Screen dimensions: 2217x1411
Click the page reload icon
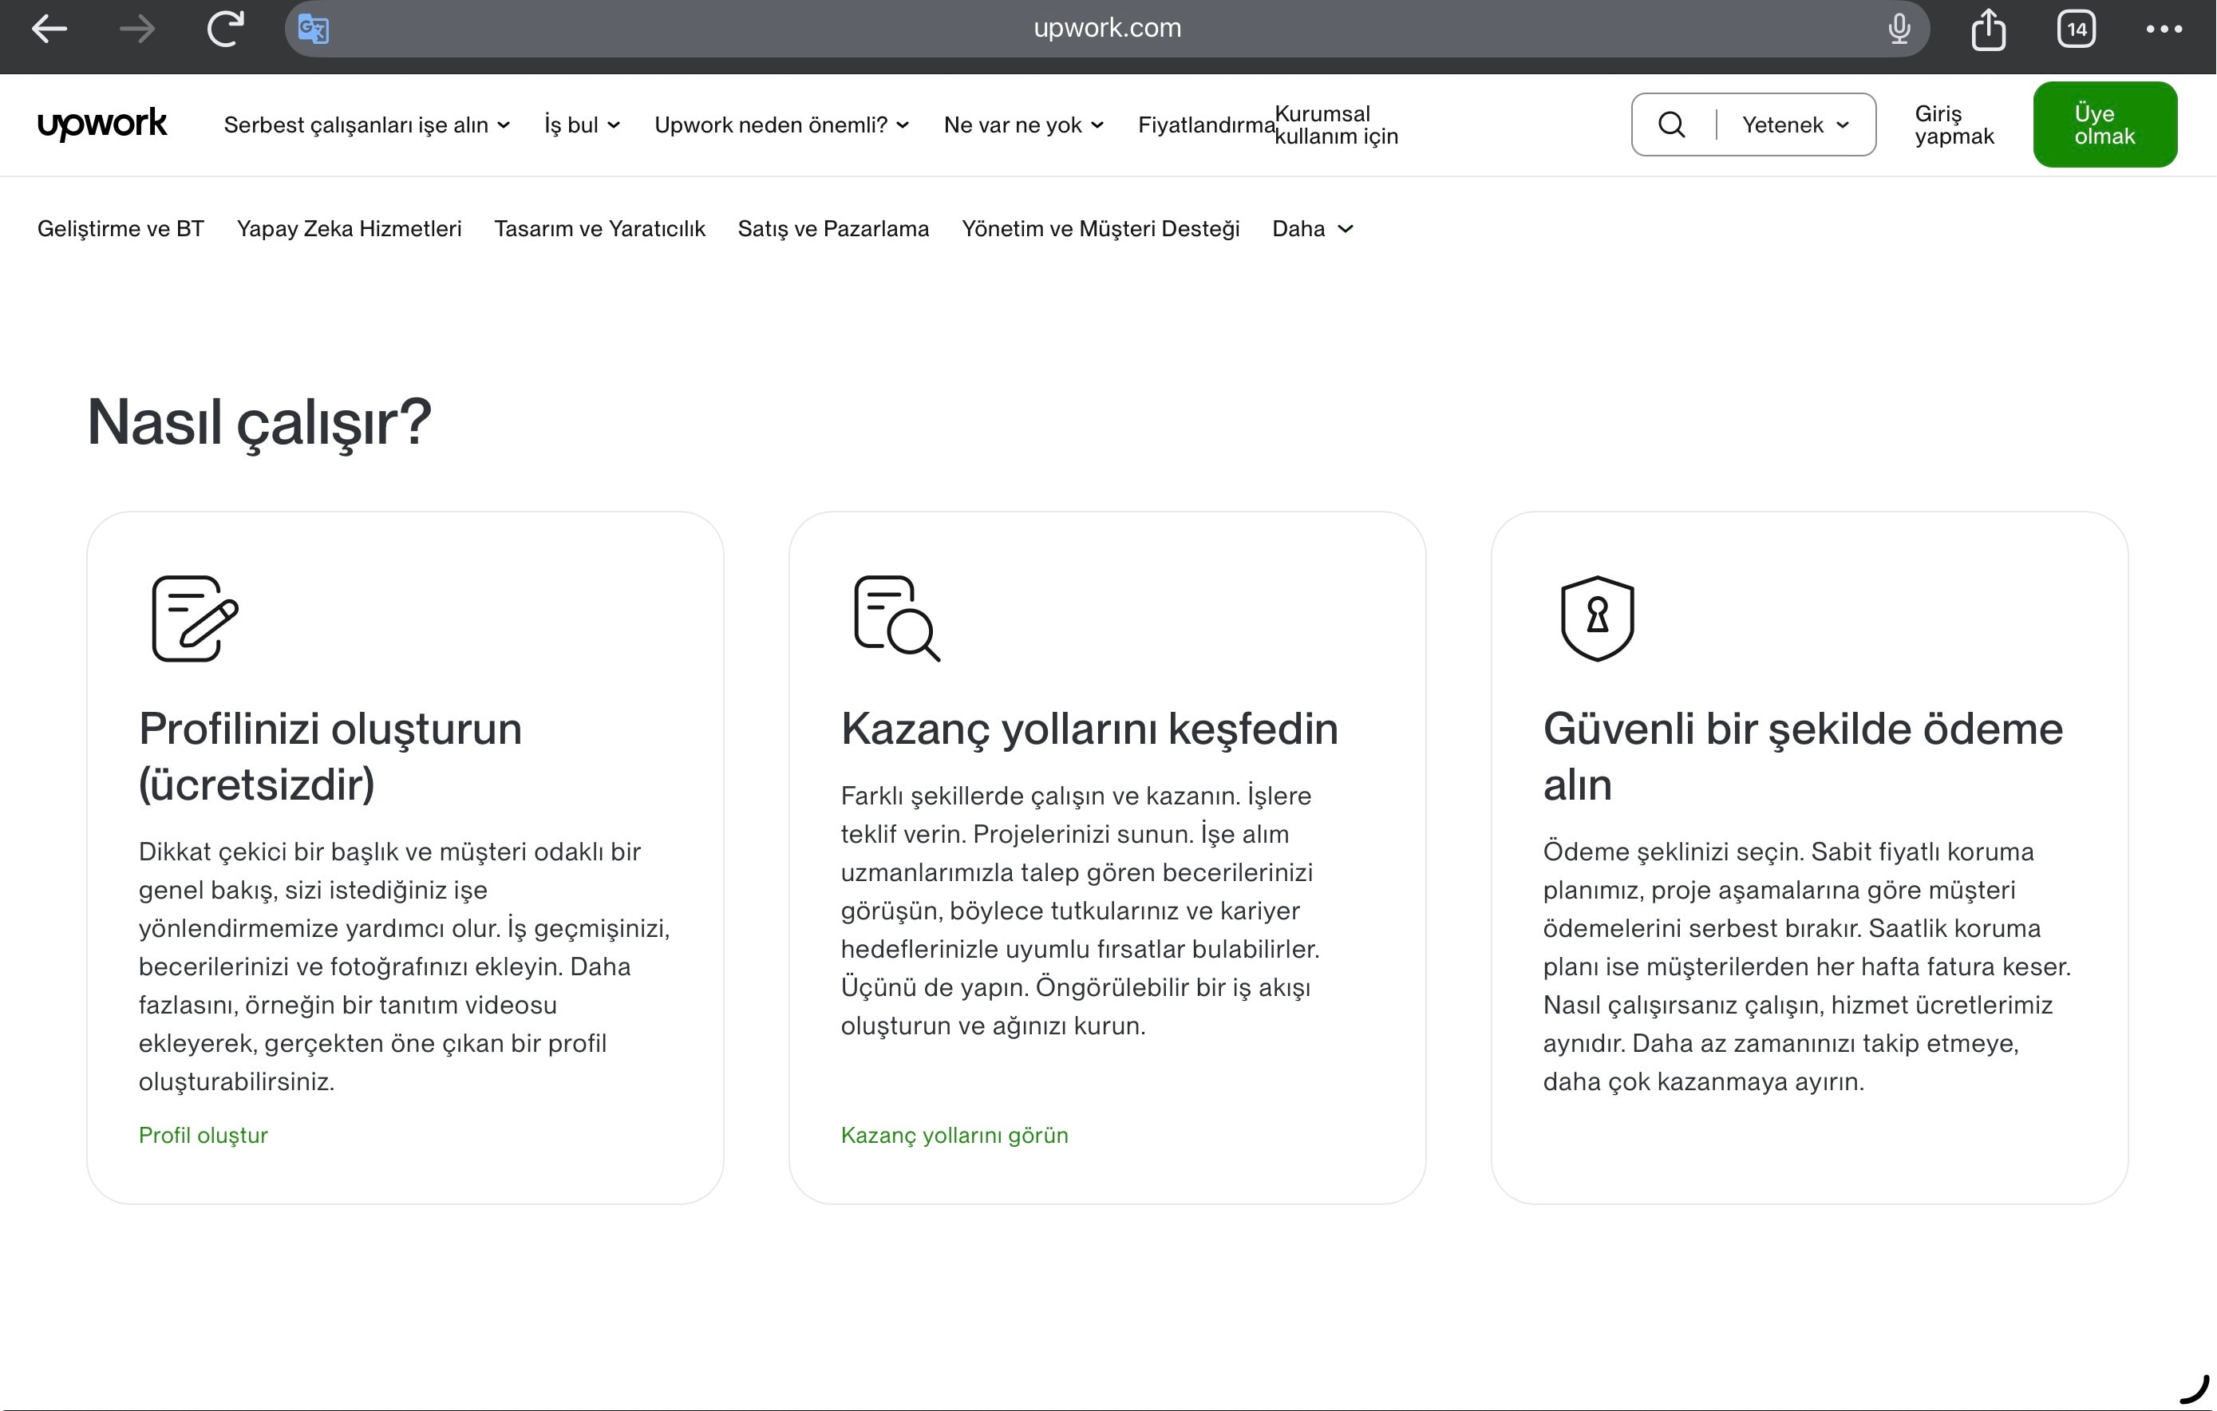223,29
